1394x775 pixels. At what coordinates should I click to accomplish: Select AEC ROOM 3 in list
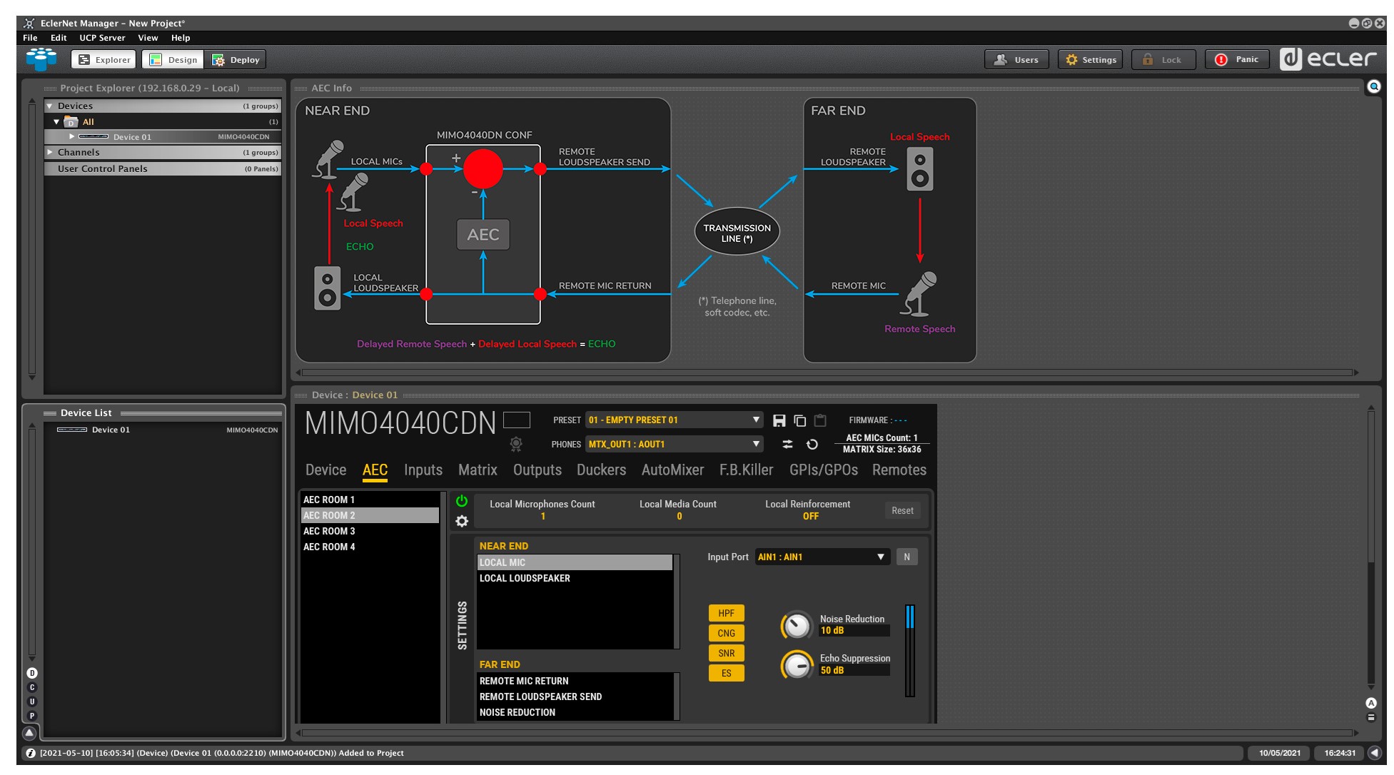(370, 532)
